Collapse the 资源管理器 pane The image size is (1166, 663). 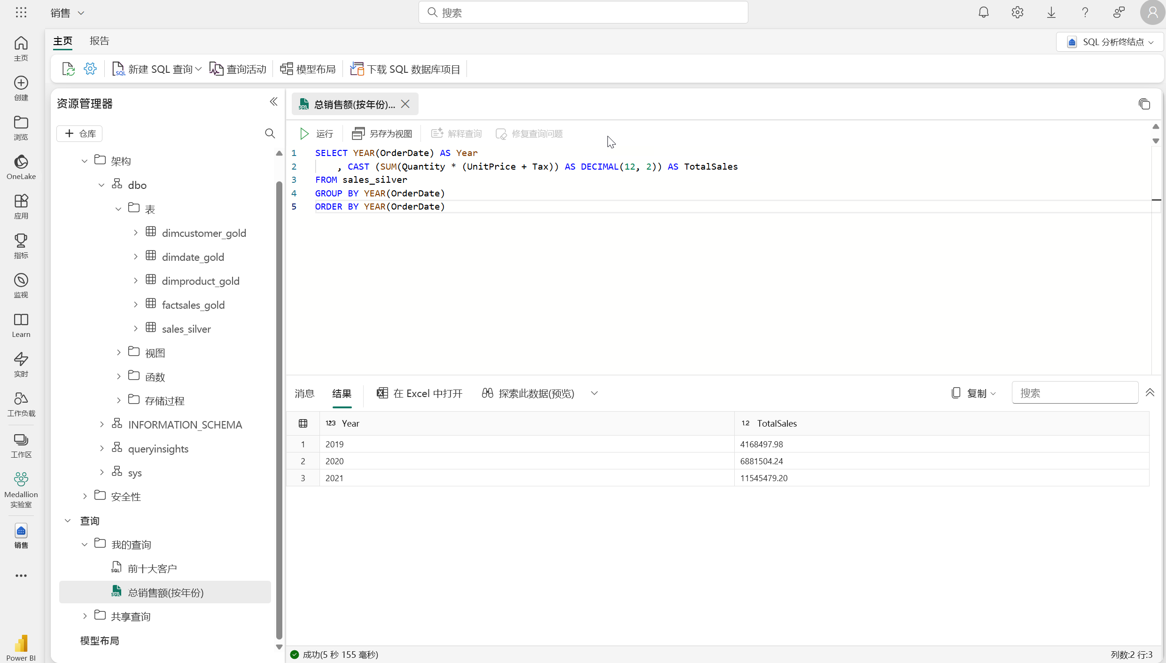(274, 102)
